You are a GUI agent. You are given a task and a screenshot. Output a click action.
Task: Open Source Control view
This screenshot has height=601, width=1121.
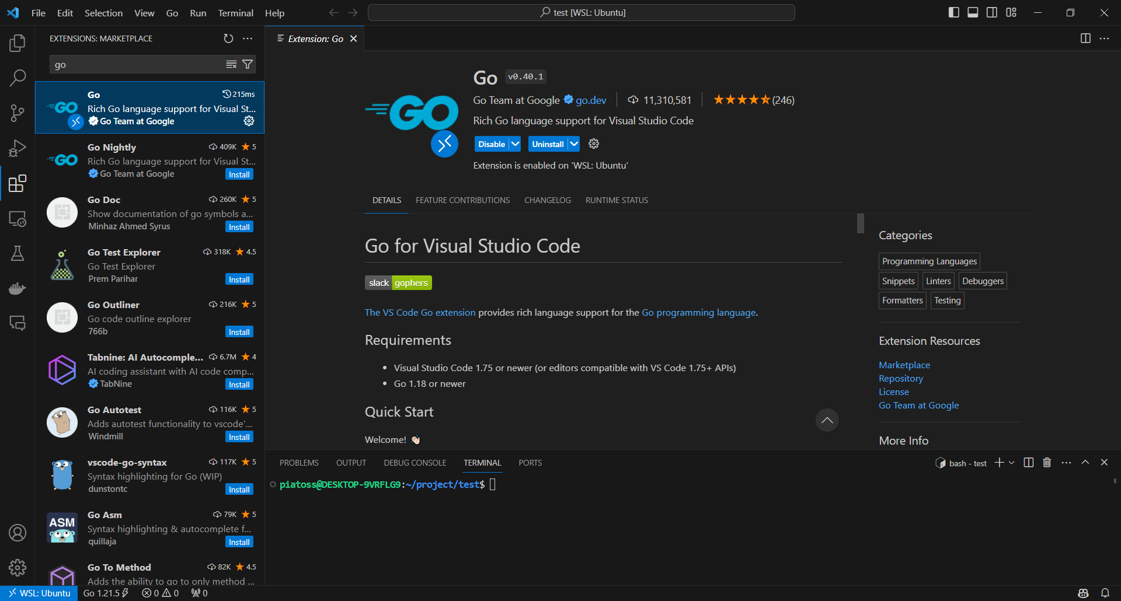(x=18, y=113)
